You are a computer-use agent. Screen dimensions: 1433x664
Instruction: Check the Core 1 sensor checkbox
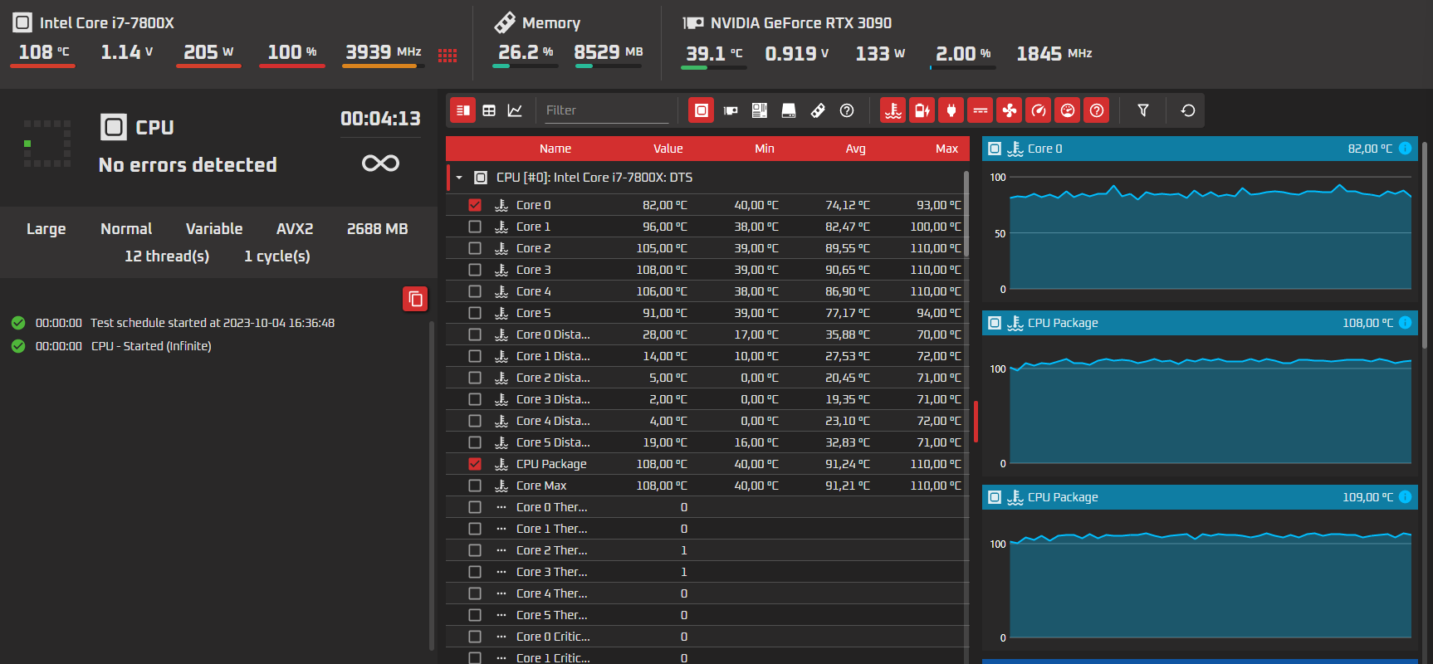pos(475,227)
